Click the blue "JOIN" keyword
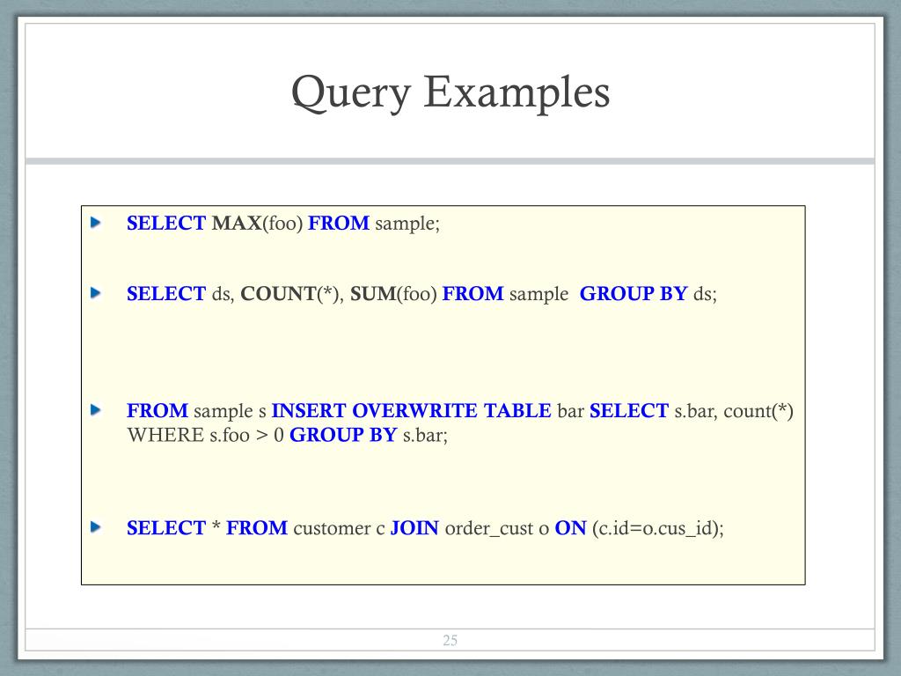 pyautogui.click(x=414, y=528)
